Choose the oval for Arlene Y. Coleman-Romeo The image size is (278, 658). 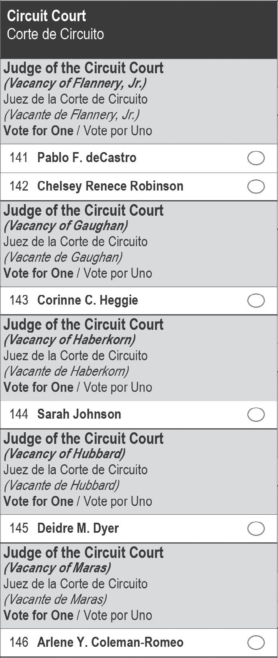(x=256, y=643)
